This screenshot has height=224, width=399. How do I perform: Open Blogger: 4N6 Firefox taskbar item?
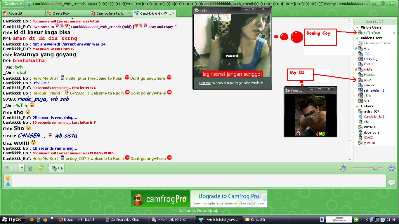click(x=78, y=220)
